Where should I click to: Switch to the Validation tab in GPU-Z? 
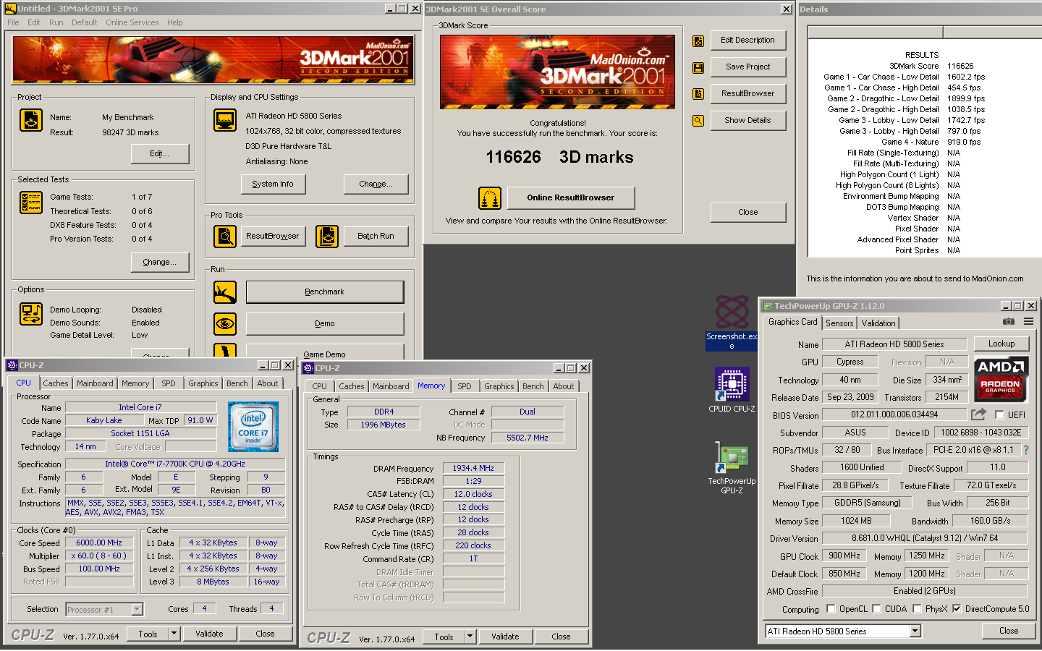pyautogui.click(x=878, y=323)
